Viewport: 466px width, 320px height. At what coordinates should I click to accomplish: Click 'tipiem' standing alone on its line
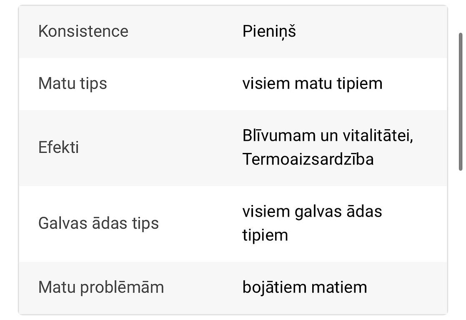pyautogui.click(x=265, y=235)
